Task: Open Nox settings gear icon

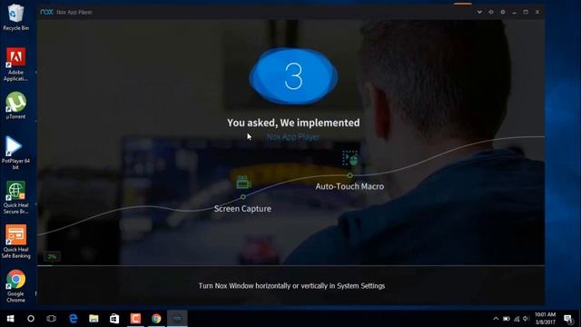Action: click(502, 12)
